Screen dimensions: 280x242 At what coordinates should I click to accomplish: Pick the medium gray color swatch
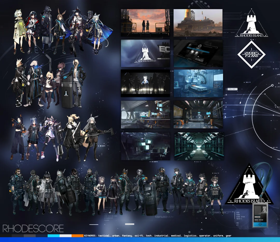30,236
